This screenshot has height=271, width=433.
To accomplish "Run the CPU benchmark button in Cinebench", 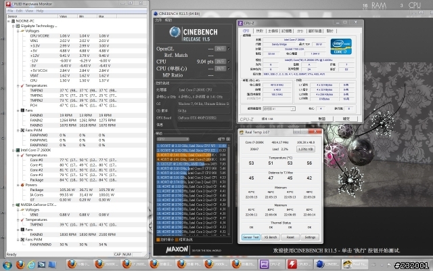I will [221, 62].
